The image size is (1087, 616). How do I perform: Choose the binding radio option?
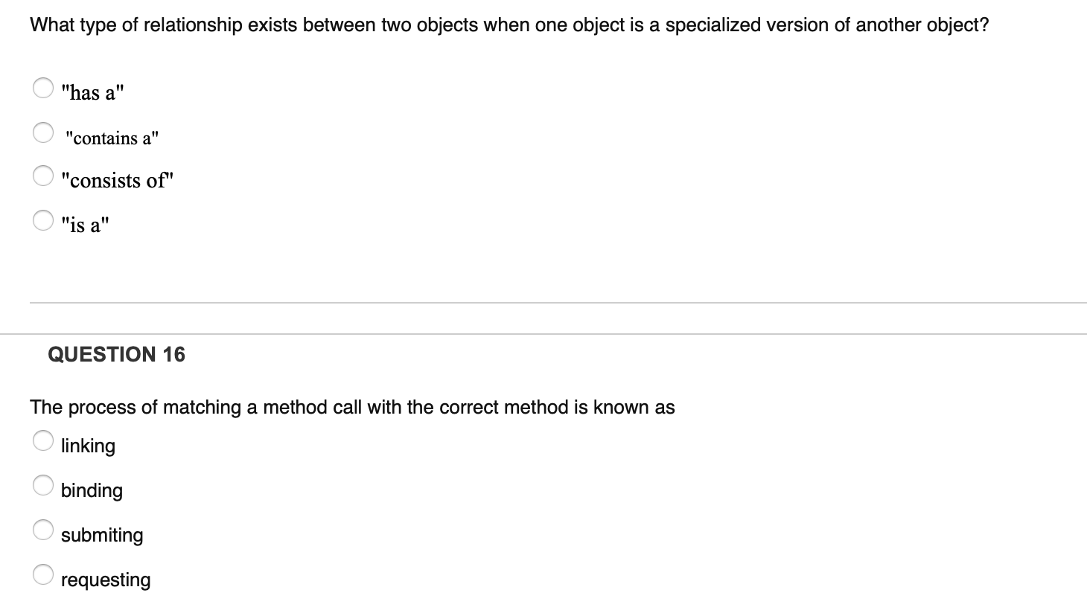point(43,485)
